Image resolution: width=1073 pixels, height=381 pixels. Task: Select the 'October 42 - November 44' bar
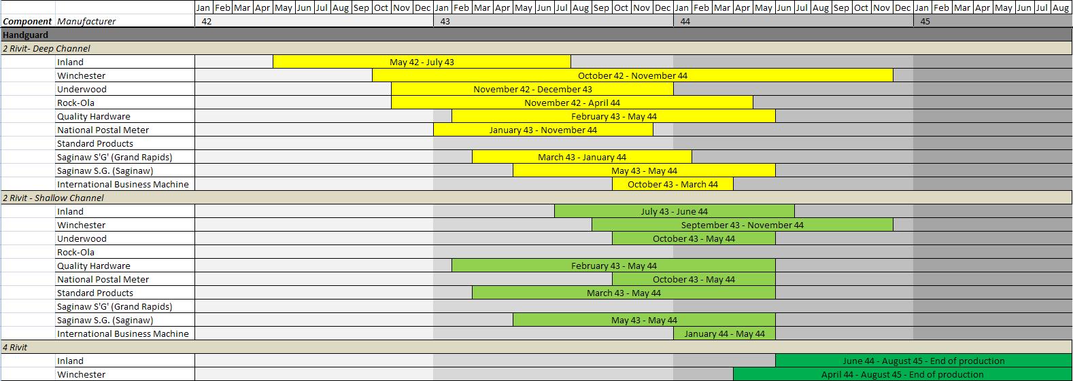632,75
